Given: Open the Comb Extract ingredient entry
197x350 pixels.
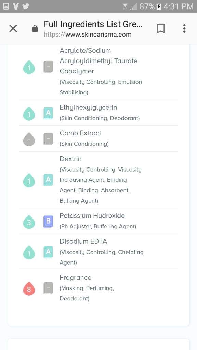Looking at the screenshot, I should (x=80, y=133).
